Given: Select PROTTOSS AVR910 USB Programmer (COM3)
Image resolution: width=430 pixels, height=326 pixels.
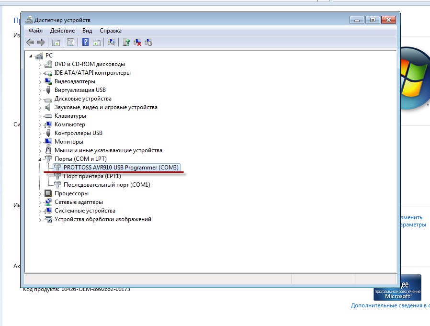Looking at the screenshot, I should point(121,168).
